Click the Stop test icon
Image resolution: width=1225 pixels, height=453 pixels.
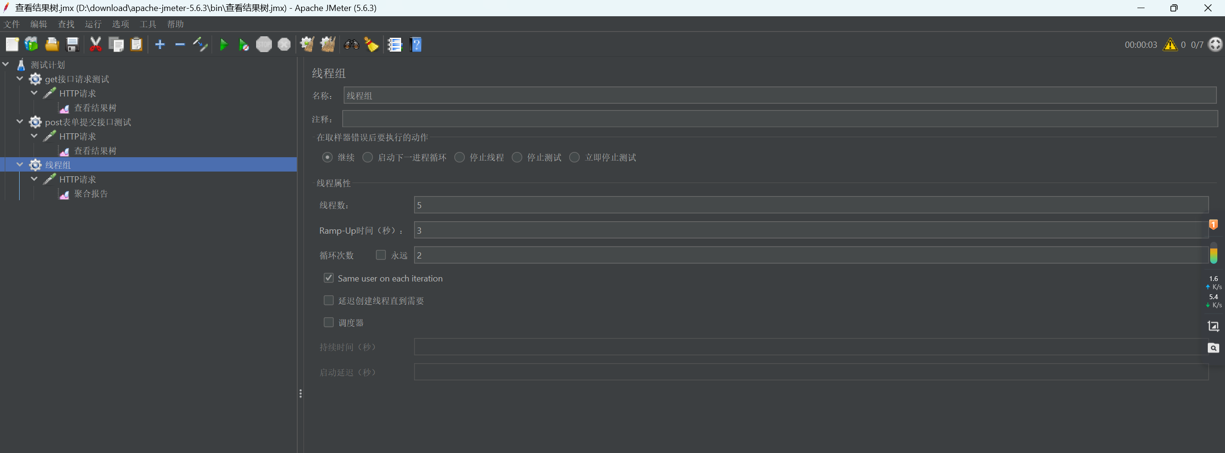264,44
